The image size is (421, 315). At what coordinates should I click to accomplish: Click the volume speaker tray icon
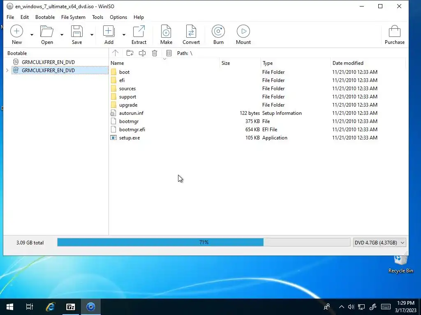[x=351, y=307]
